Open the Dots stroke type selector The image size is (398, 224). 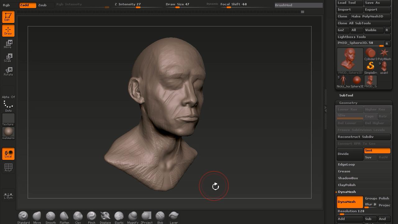tap(8, 106)
